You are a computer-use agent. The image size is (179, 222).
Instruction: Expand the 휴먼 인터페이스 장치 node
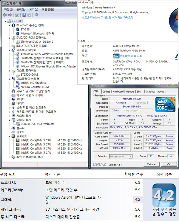(9, 157)
